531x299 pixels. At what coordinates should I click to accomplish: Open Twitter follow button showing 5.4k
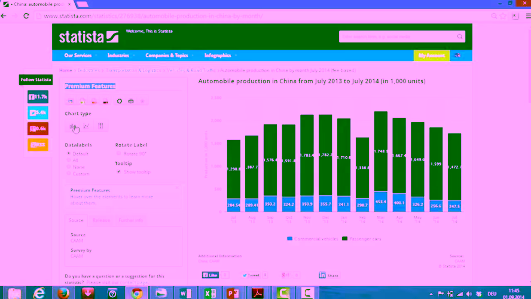[x=38, y=113]
